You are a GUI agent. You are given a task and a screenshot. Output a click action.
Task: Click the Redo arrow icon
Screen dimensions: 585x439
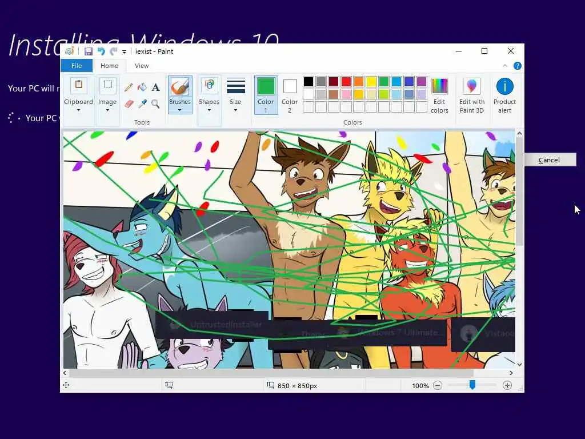pyautogui.click(x=114, y=51)
